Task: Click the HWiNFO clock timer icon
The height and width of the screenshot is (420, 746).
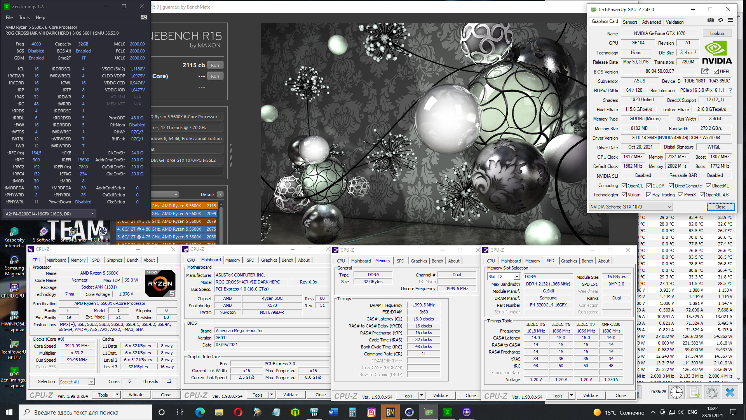Action: 676,392
